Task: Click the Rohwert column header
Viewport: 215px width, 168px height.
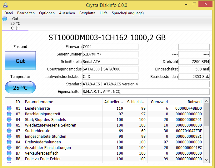Action: (x=187, y=102)
